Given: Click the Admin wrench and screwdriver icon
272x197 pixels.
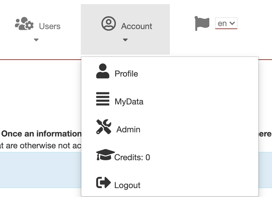Looking at the screenshot, I should point(103,126).
